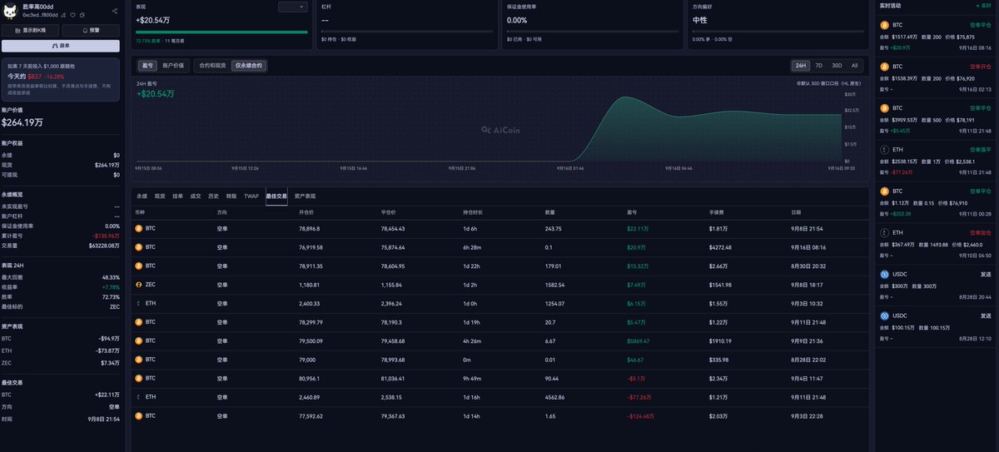
Task: Open the 最佳交易 tab
Action: [x=276, y=196]
